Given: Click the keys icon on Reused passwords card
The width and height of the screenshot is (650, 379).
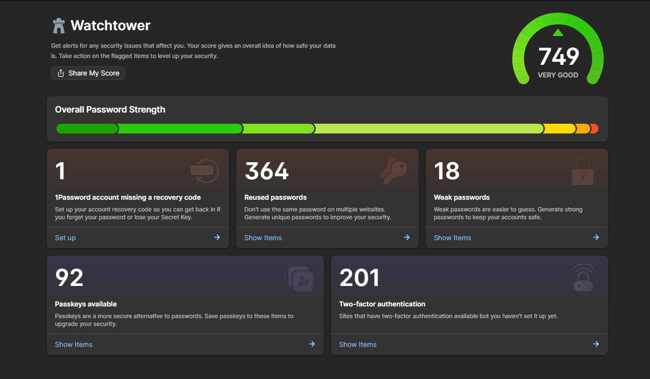Looking at the screenshot, I should point(394,171).
